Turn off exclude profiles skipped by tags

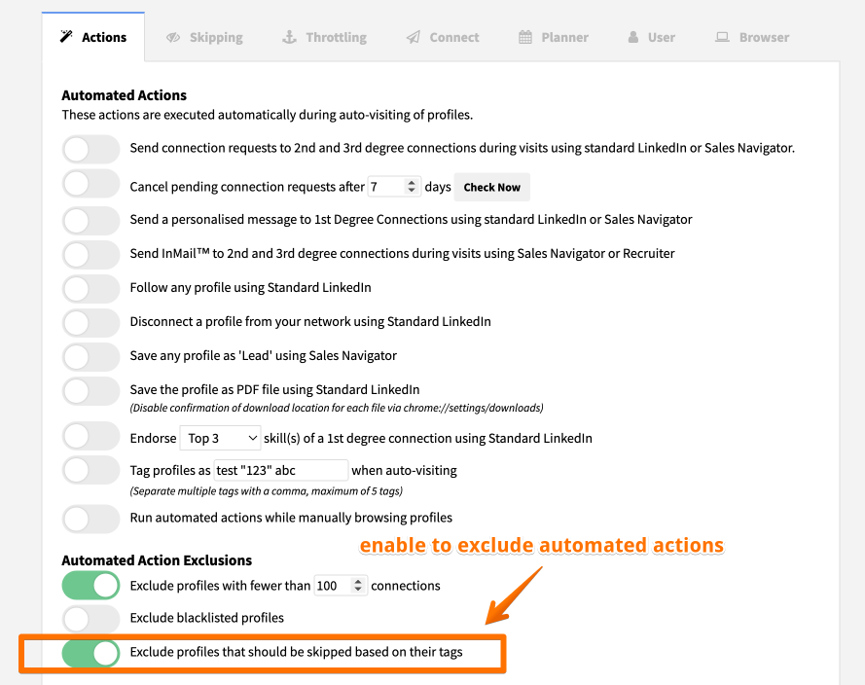point(91,654)
